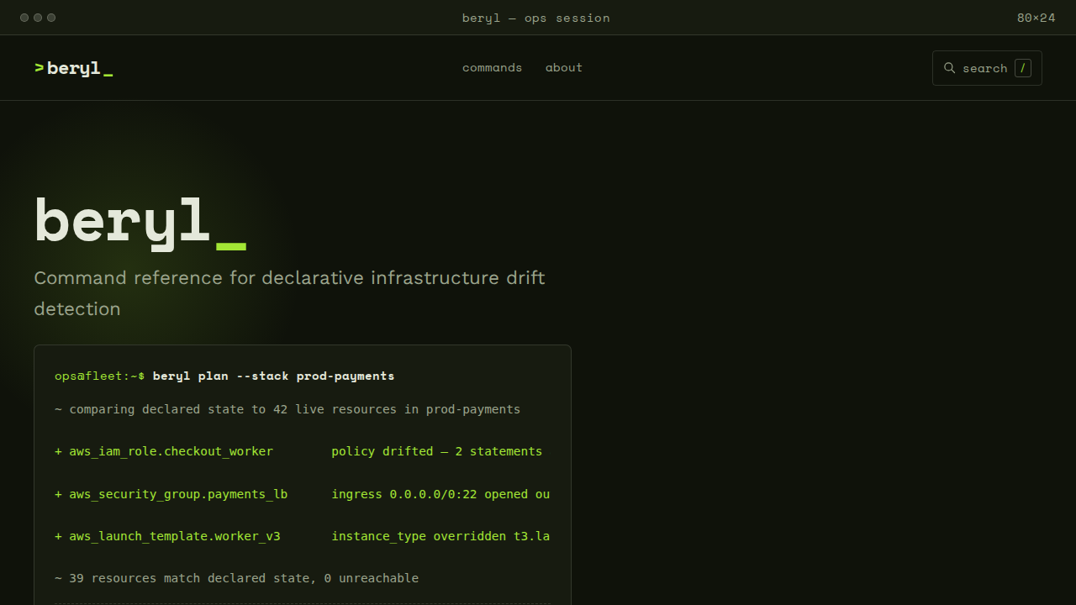
Task: Click the magnifying glass search icon
Action: point(949,68)
